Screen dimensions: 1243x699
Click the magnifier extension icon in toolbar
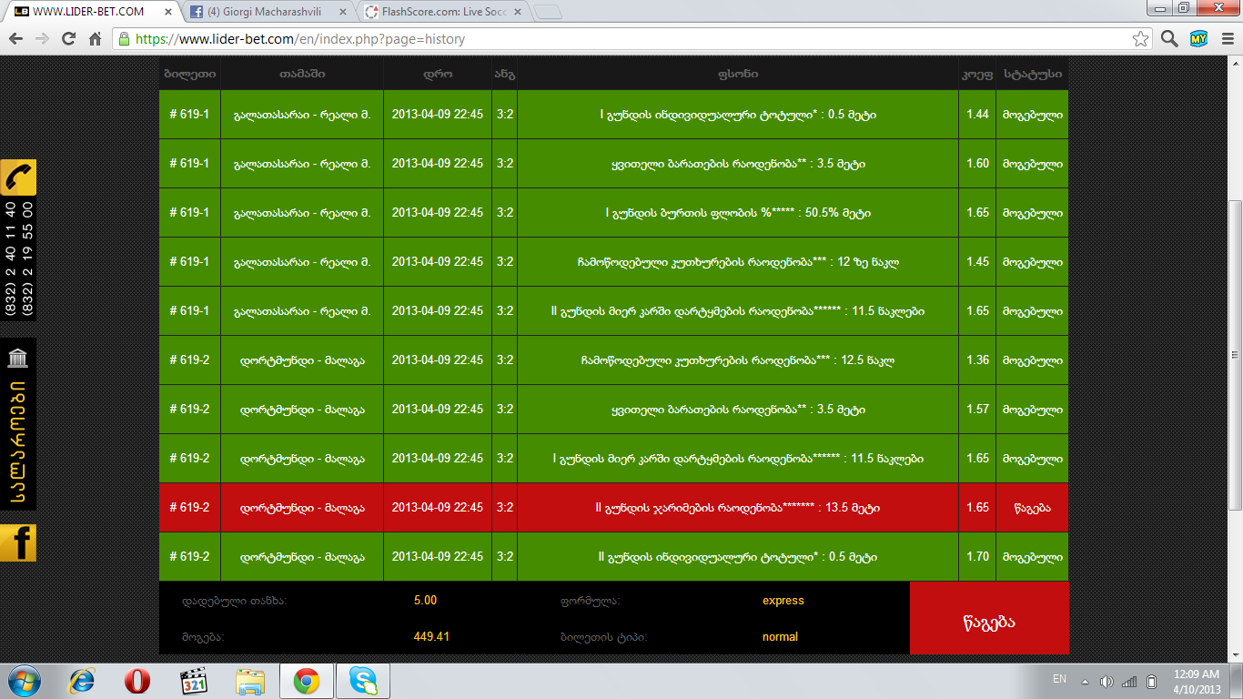pos(1170,39)
